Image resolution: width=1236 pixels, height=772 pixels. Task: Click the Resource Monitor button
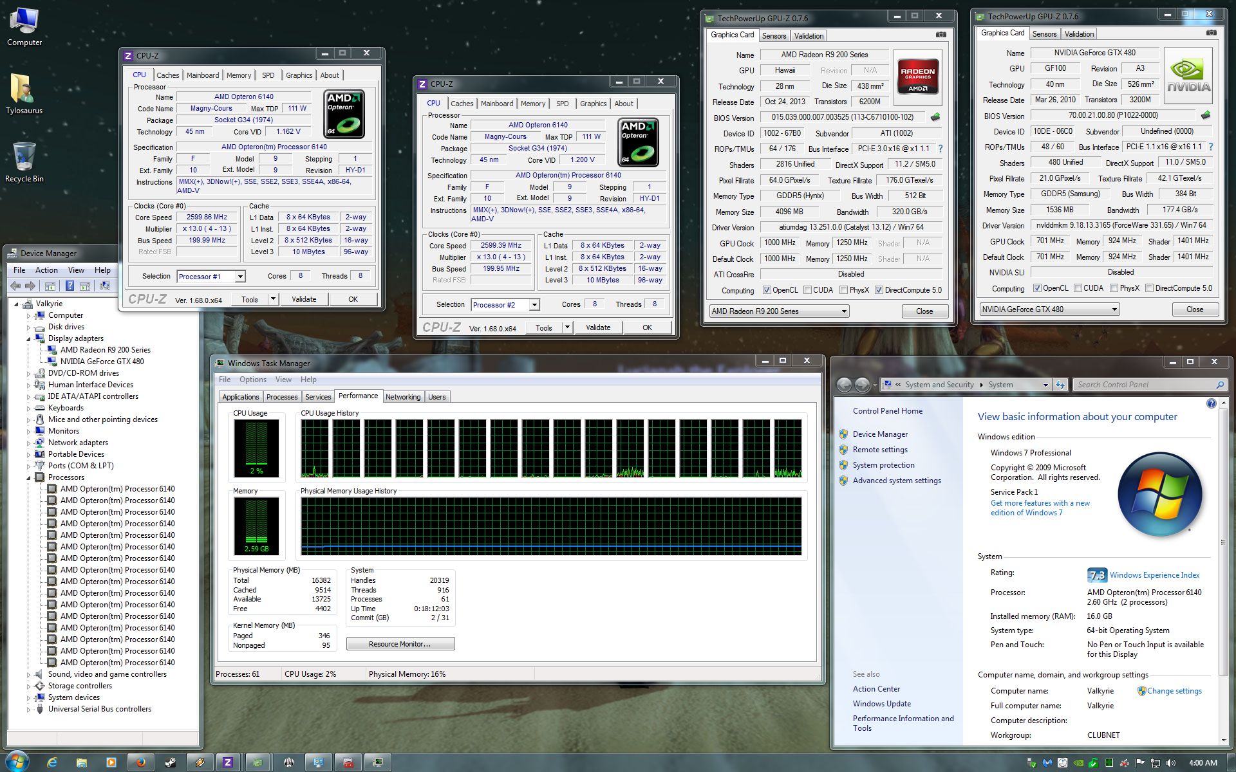[x=400, y=644]
